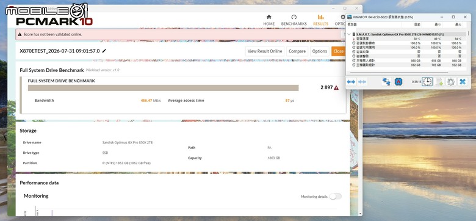Click drive name Sandisk Optimus GX Pro 850X 2TB

coord(128,142)
